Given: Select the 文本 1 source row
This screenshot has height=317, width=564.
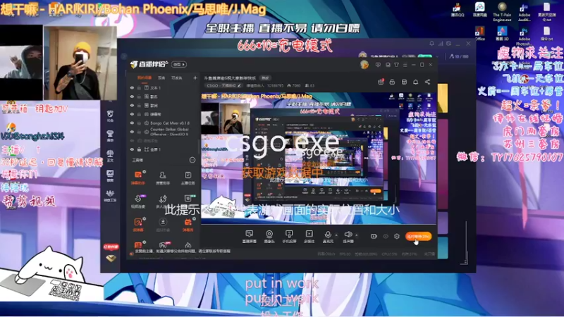Looking at the screenshot, I should click(164, 87).
